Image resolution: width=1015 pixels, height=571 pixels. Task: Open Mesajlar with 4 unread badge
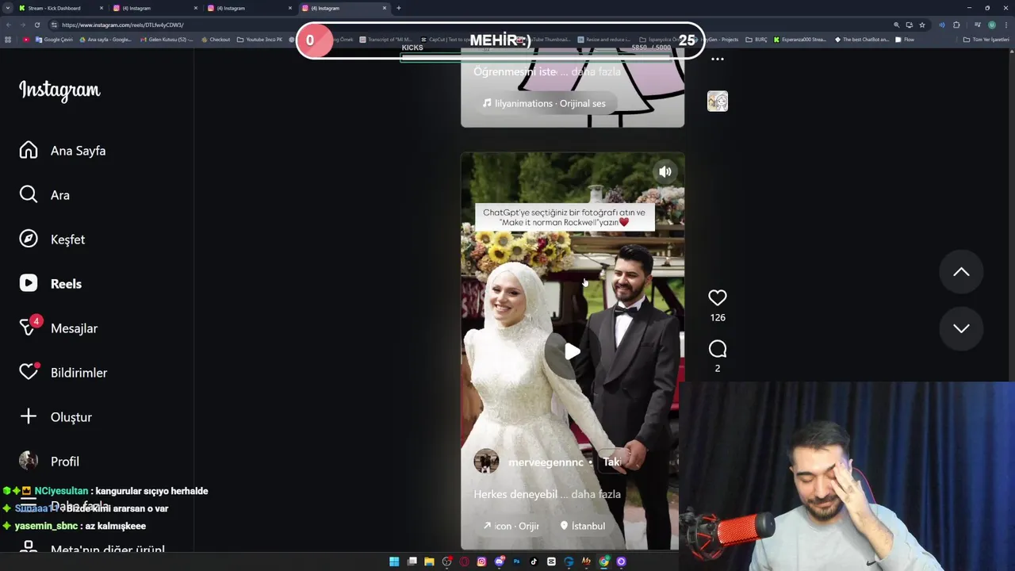pos(59,328)
